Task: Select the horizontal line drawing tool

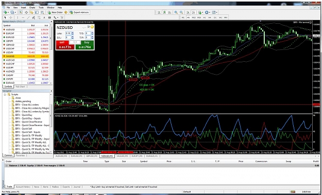Action: (x=23, y=17)
